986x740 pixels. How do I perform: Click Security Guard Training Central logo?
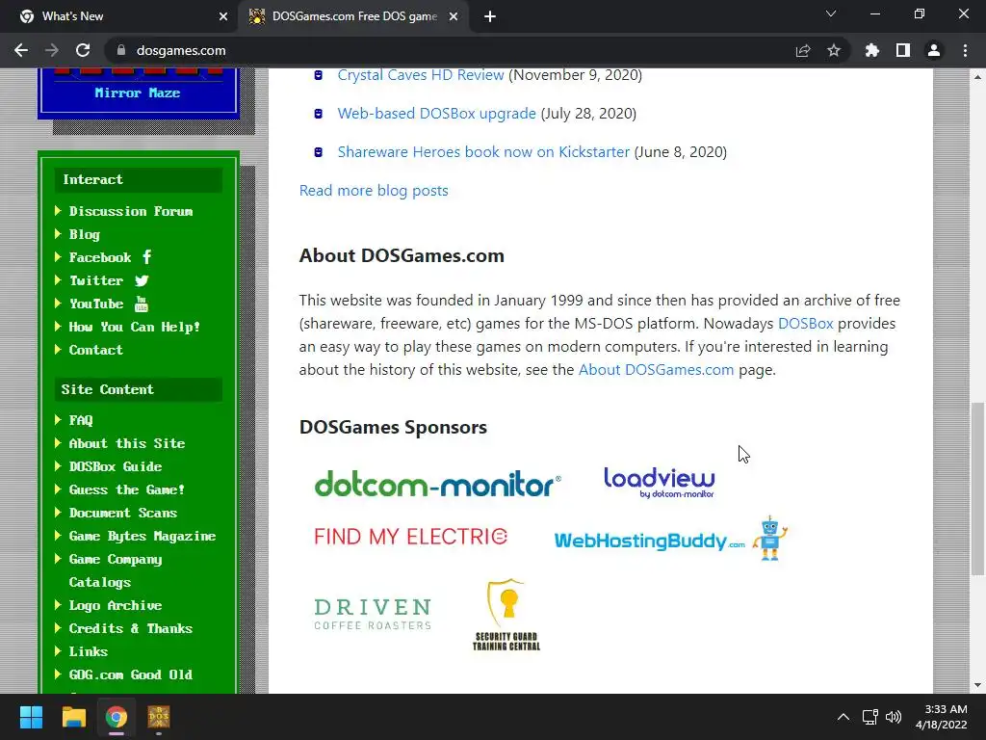506,615
